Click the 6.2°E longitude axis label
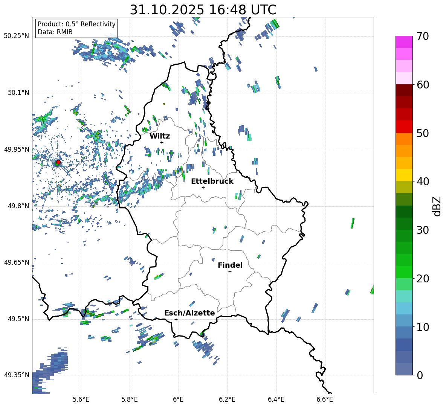Screen dimensions: 446x407 tap(227, 399)
